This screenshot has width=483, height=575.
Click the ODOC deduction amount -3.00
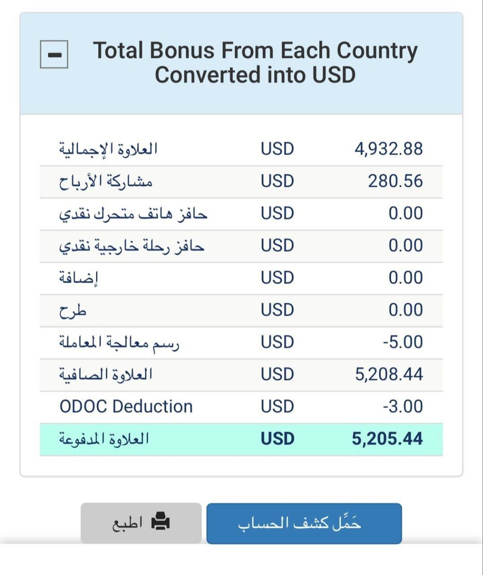[403, 407]
